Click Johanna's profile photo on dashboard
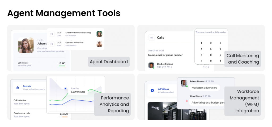 tap(26, 45)
